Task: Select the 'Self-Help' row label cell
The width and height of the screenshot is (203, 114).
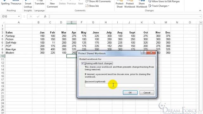Action: click(x=18, y=42)
